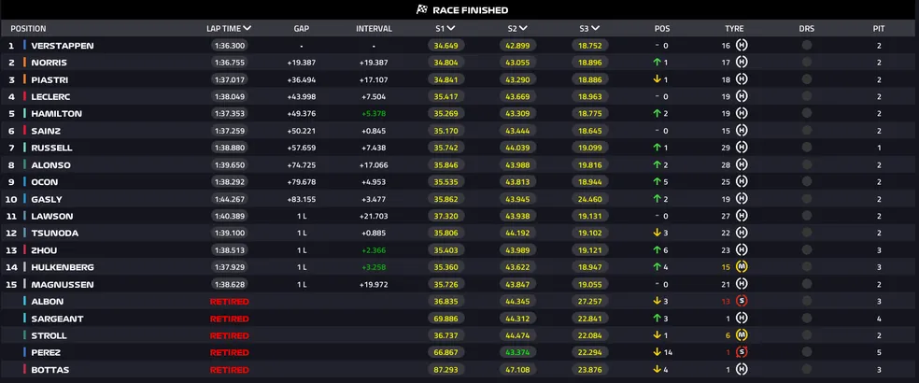The image size is (919, 383).
Task: Click Albon's red soft tyre icon
Action: (x=742, y=301)
